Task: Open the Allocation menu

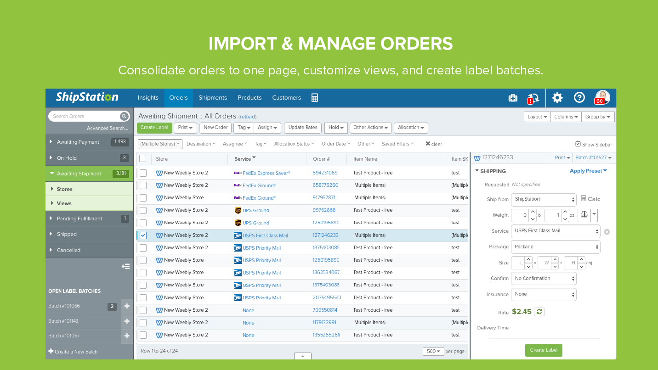Action: coord(411,128)
